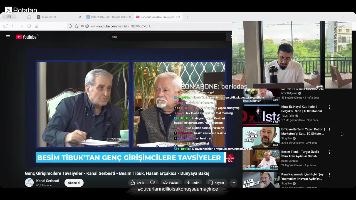Open Para Kazanmak İçin Hiçbir Şey thumbnail
356x200 pixels.
(261, 180)
